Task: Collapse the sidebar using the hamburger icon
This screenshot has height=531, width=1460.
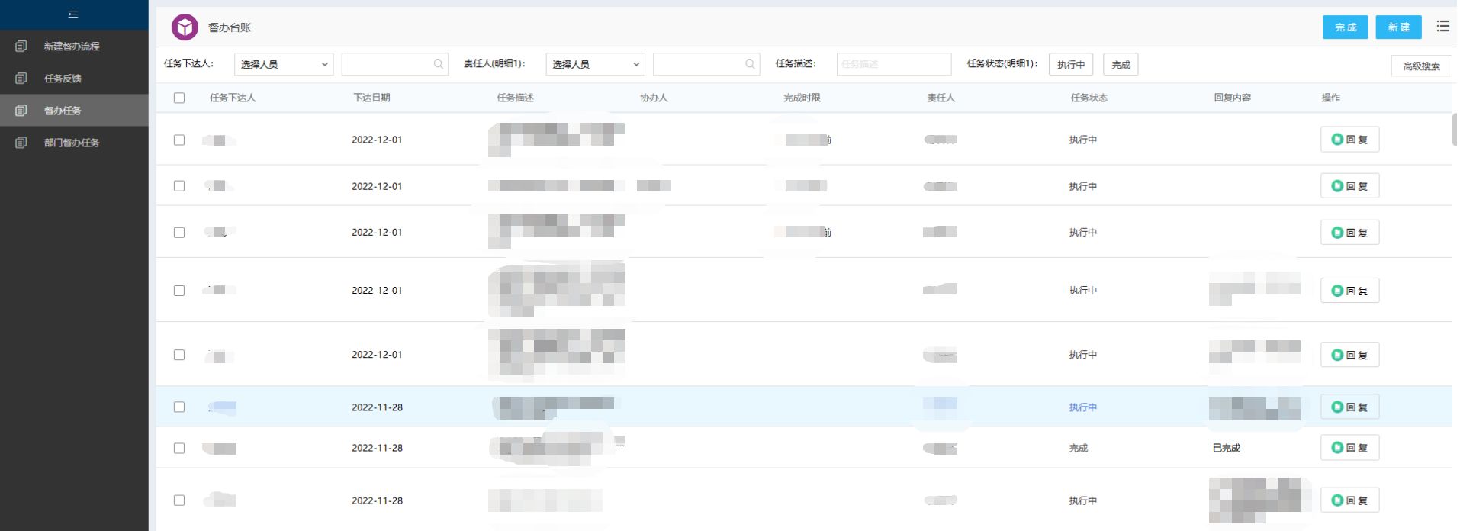Action: [x=73, y=14]
